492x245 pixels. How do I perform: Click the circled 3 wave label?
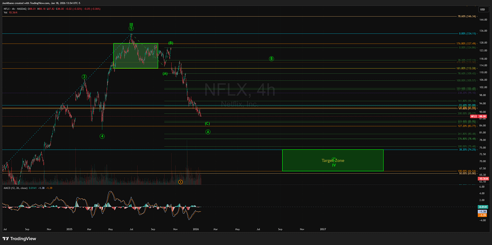click(84, 77)
